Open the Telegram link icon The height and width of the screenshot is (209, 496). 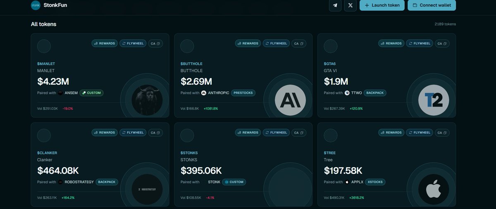(x=335, y=5)
